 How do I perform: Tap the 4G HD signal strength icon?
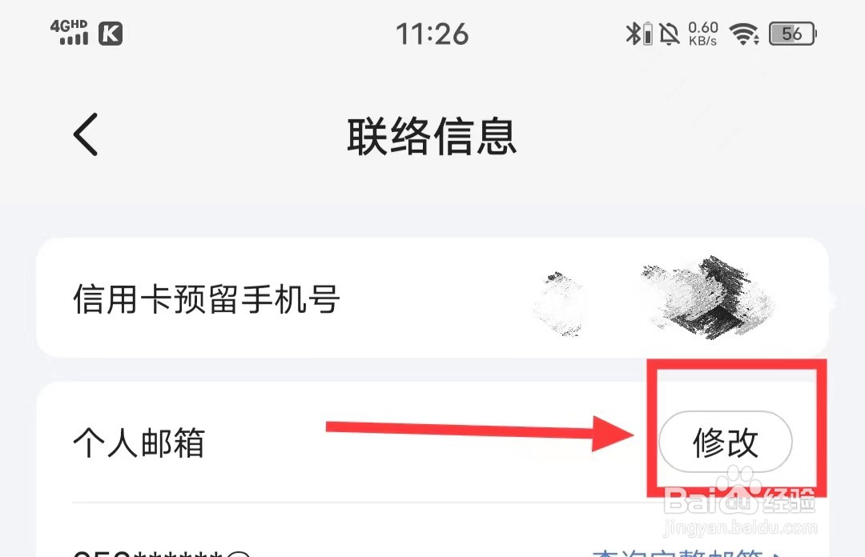70,33
